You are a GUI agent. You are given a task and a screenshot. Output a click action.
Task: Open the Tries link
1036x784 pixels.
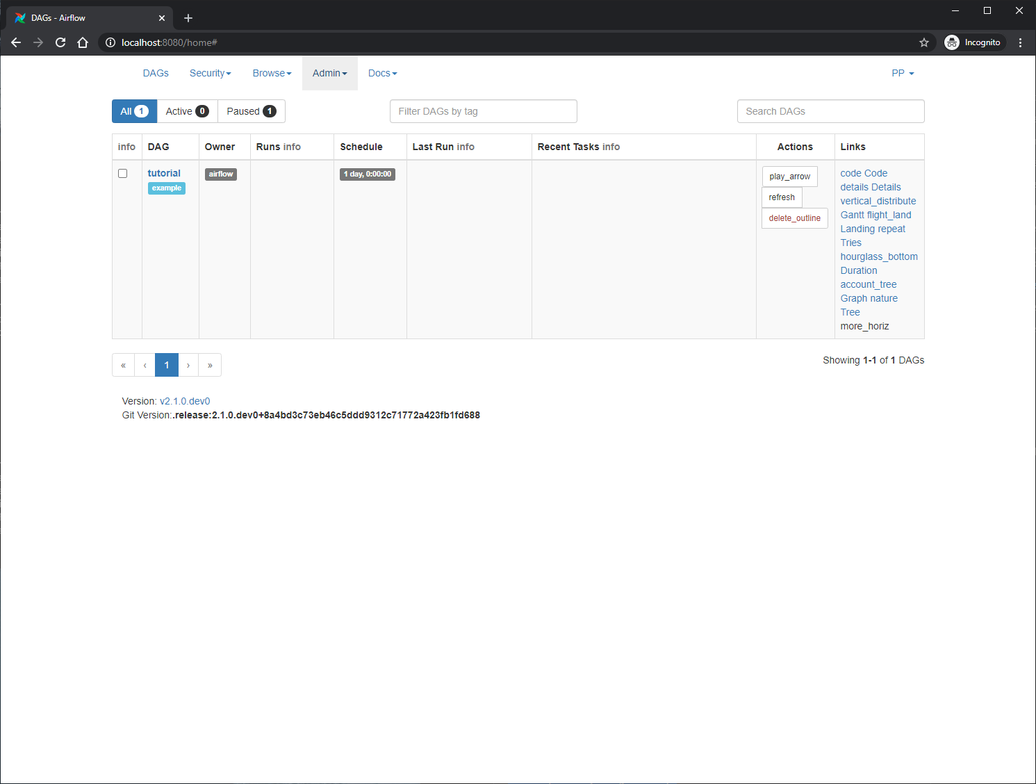click(851, 243)
